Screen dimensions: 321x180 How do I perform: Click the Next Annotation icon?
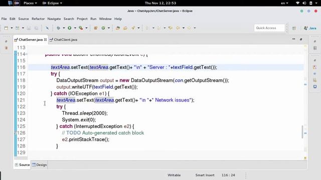click(147, 28)
